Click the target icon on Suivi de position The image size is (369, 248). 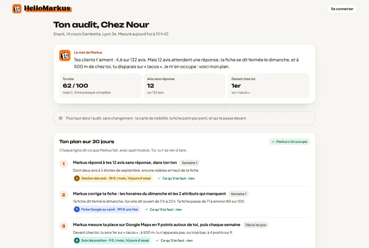click(x=77, y=240)
